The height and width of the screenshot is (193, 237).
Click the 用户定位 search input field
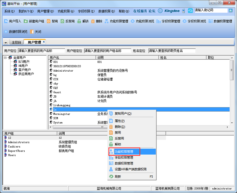[41, 51]
